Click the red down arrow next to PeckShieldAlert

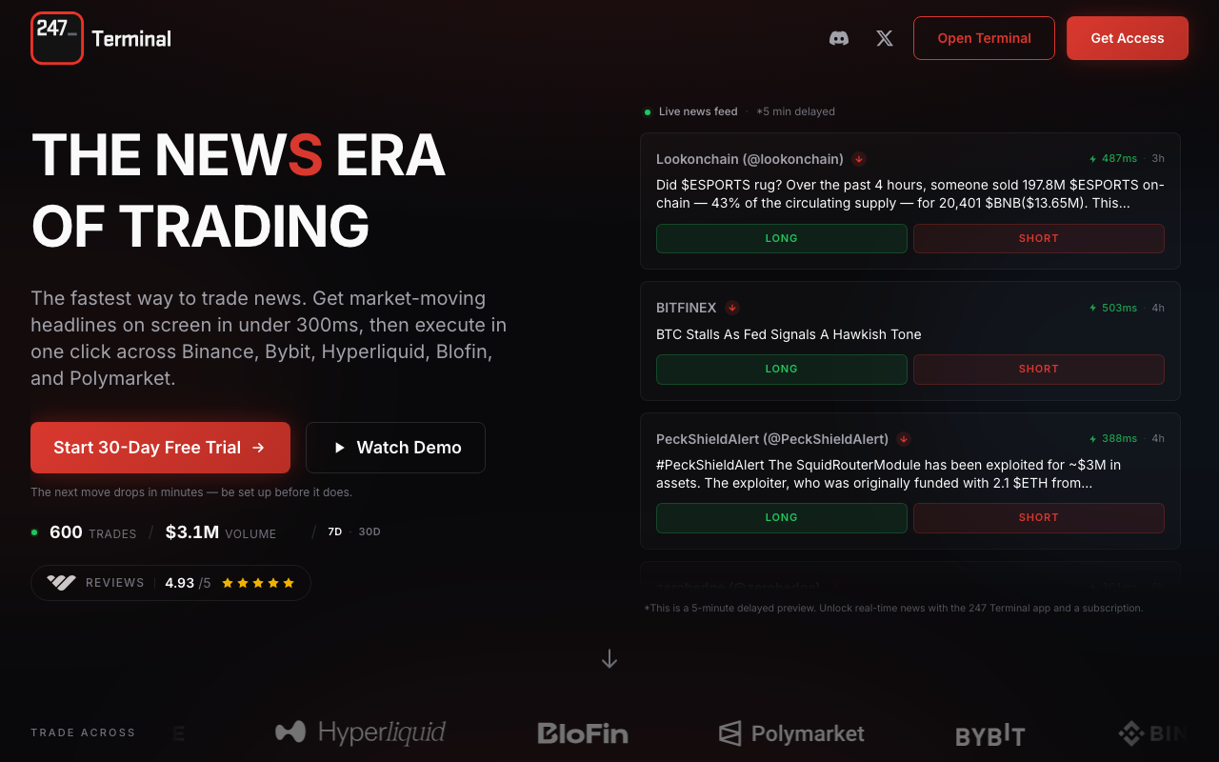[x=904, y=439]
